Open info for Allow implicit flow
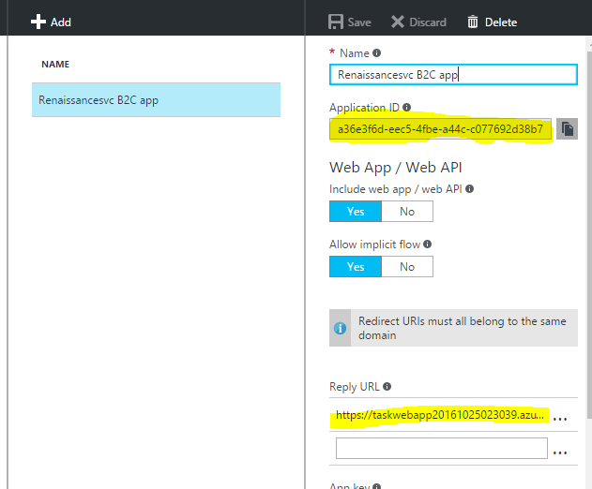The image size is (592, 489). pos(427,244)
